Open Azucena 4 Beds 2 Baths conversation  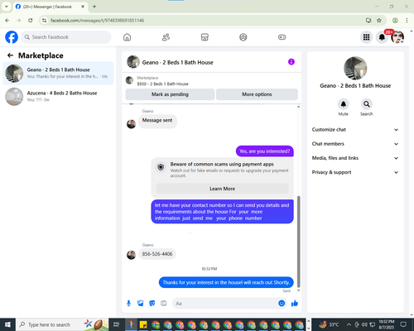point(58,97)
